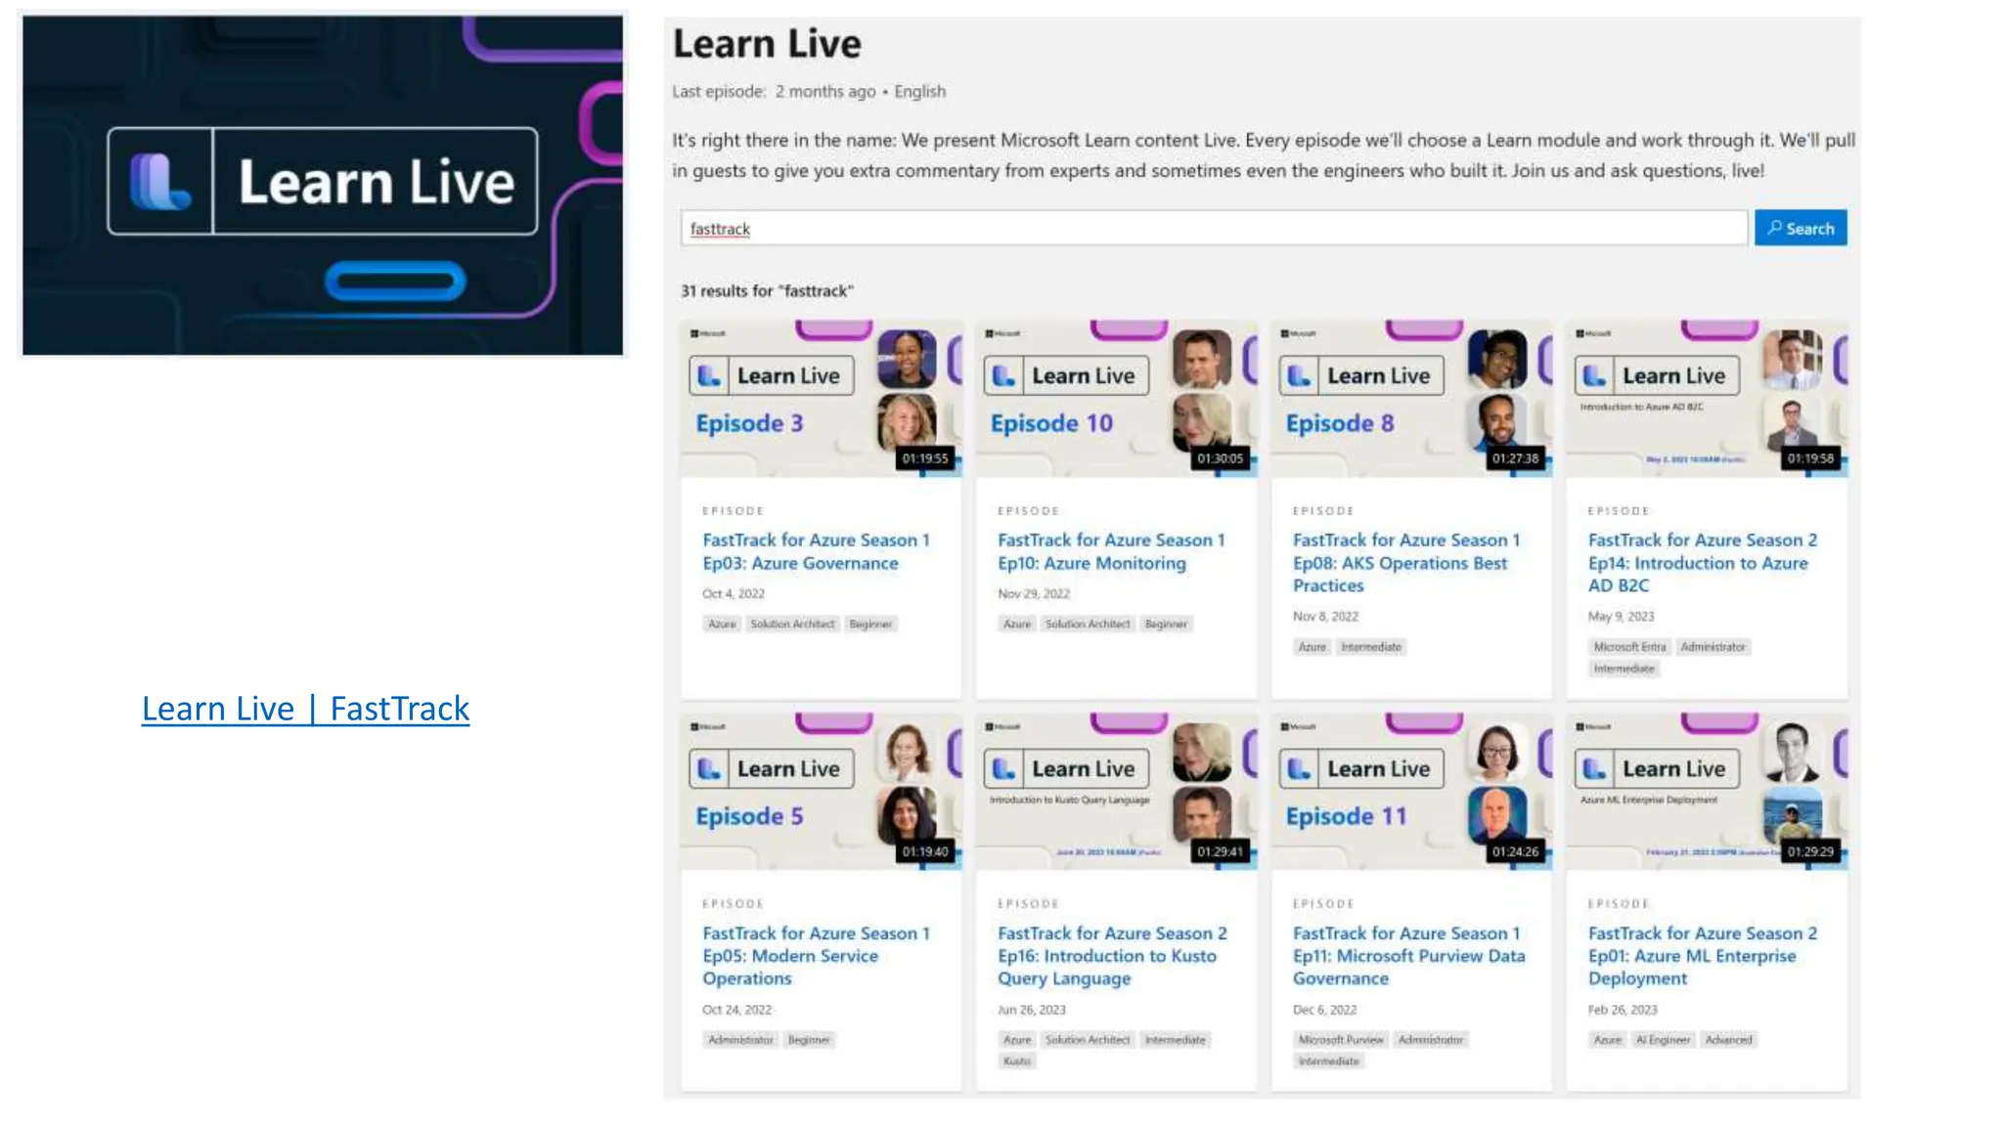Click the 'AI Engineer' tag on Ep01 card
The image size is (2003, 1126).
[x=1663, y=1040]
